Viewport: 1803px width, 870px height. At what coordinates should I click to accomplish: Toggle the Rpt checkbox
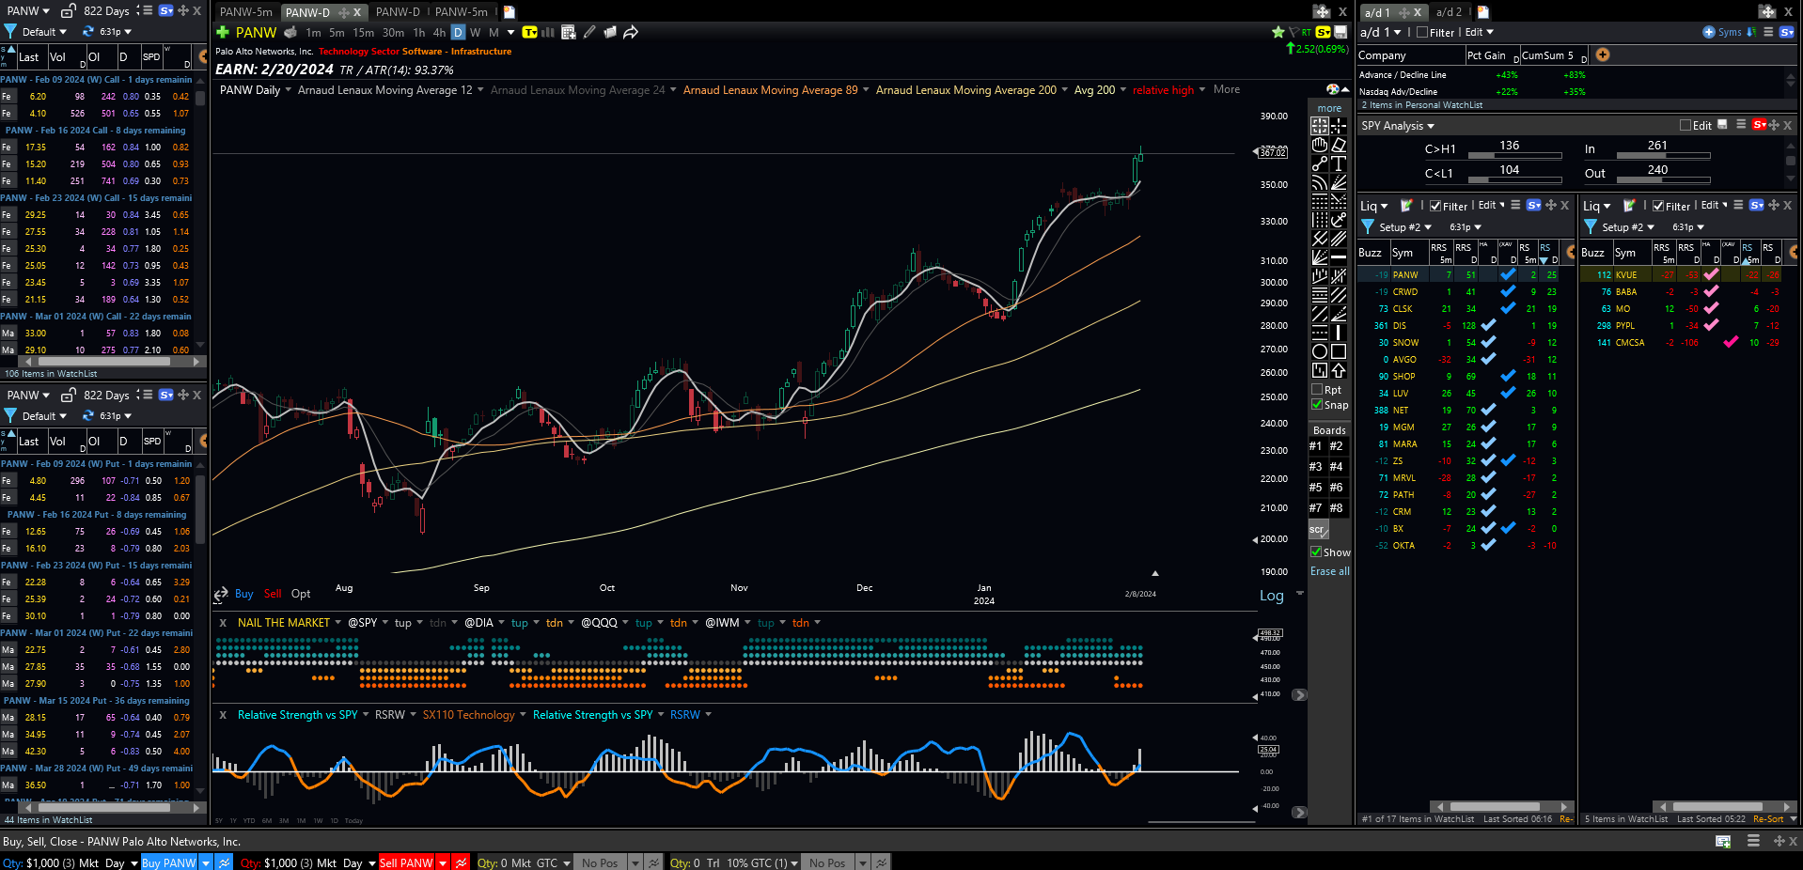[x=1317, y=389]
